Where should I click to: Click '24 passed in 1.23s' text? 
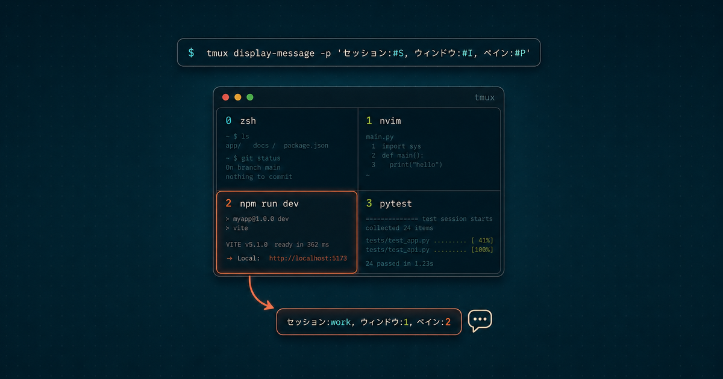click(399, 263)
